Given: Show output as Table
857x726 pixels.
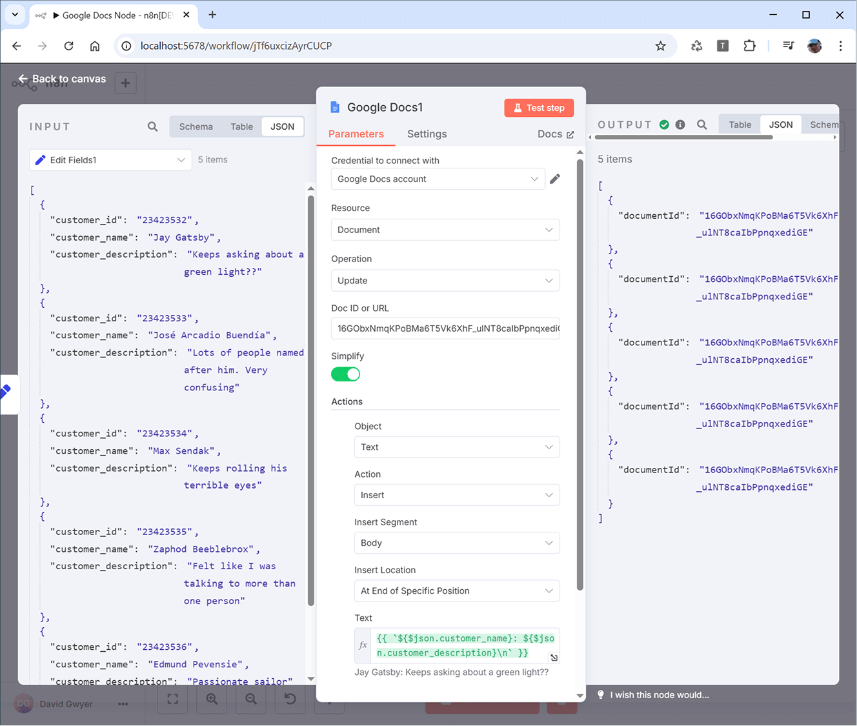Looking at the screenshot, I should tap(740, 125).
